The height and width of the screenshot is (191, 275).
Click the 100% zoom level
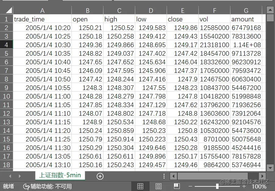(x=259, y=186)
